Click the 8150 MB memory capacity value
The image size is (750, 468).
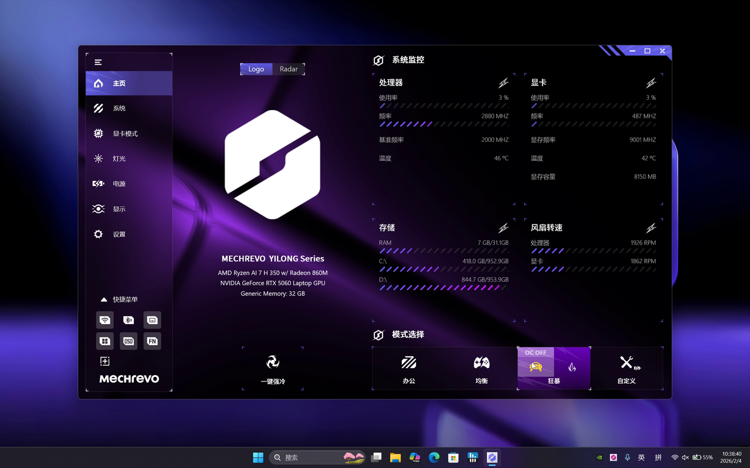coord(645,177)
